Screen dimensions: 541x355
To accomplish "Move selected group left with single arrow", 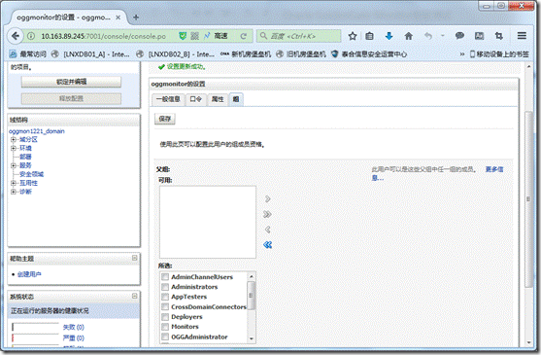I will (267, 230).
